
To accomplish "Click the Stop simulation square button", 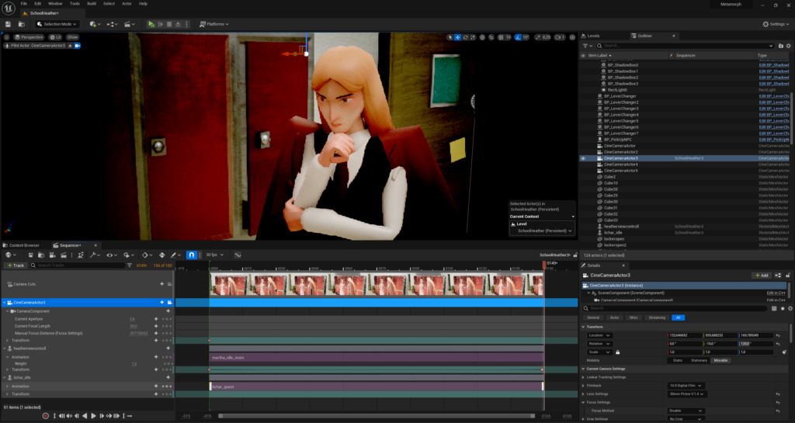I will tap(169, 24).
